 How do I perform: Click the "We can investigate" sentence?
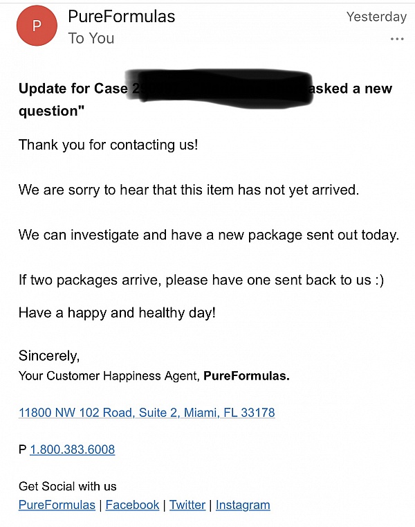[x=209, y=235]
